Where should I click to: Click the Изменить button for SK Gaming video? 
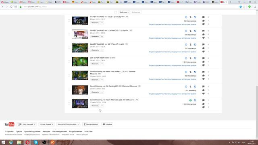click(95, 92)
